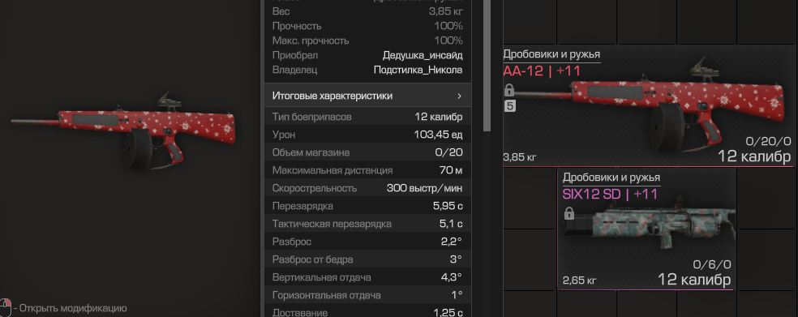Select the SIX12 SD | +11 title
This screenshot has height=317, width=798.
click(x=610, y=194)
